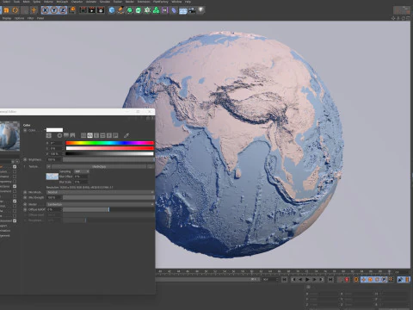413x310 pixels.
Task: Open the Model Lambertian dropdown
Action: coord(101,204)
